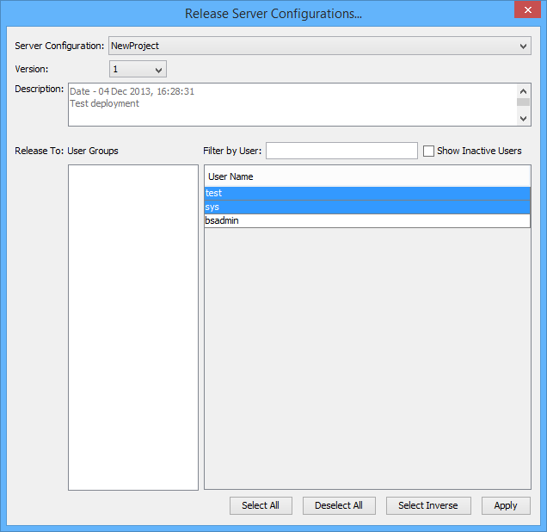Open the Server Configuration dropdown
Image resolution: width=547 pixels, height=532 pixels.
click(x=319, y=46)
